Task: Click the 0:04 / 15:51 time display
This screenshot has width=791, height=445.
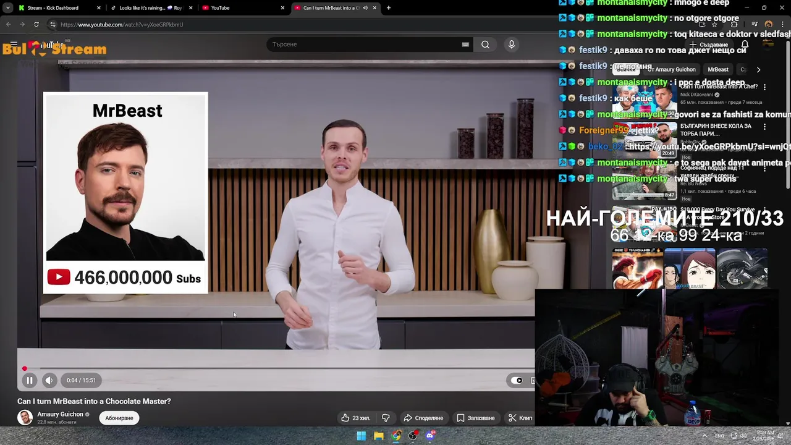Action: tap(81, 380)
